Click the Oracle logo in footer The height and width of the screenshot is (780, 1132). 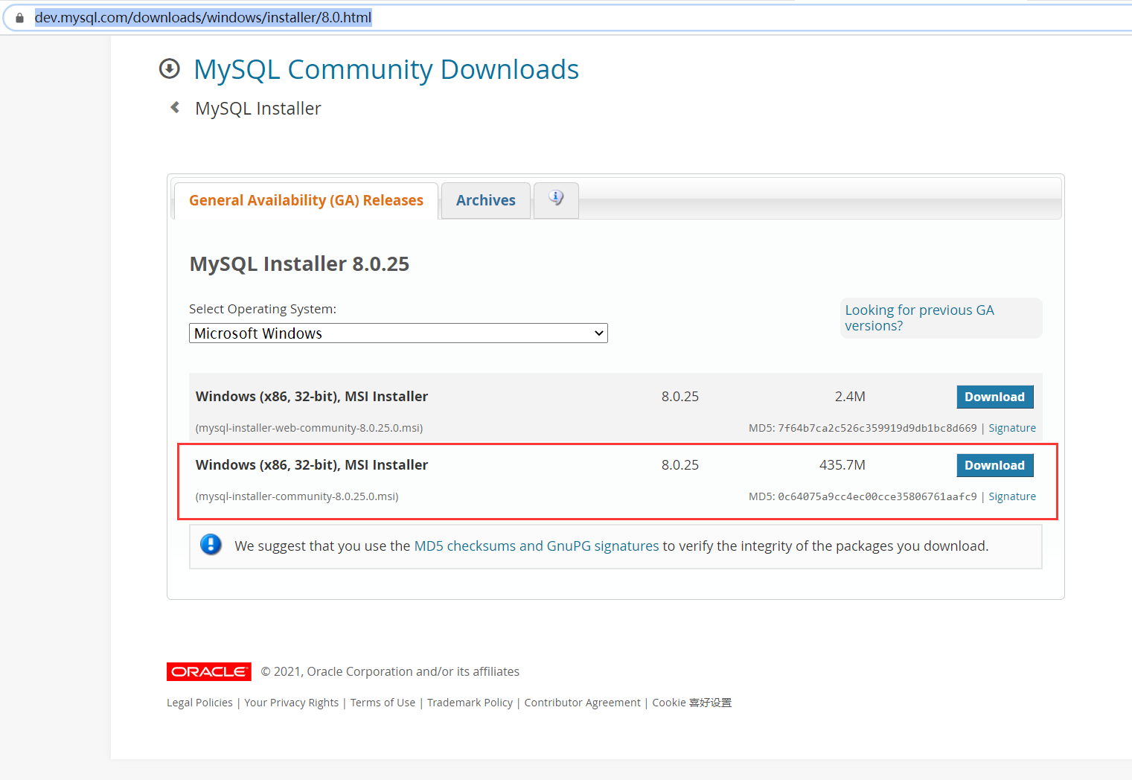[x=208, y=671]
